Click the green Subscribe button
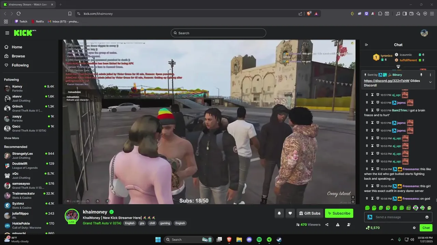The height and width of the screenshot is (245, 437). (x=339, y=213)
